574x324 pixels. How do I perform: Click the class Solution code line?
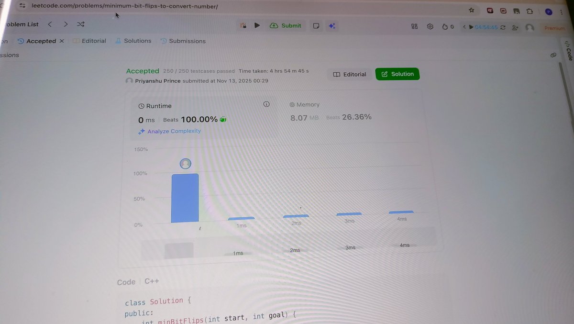158,302
